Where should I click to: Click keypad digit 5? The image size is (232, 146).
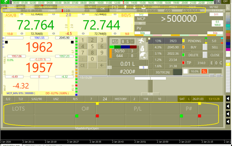click(x=92, y=46)
